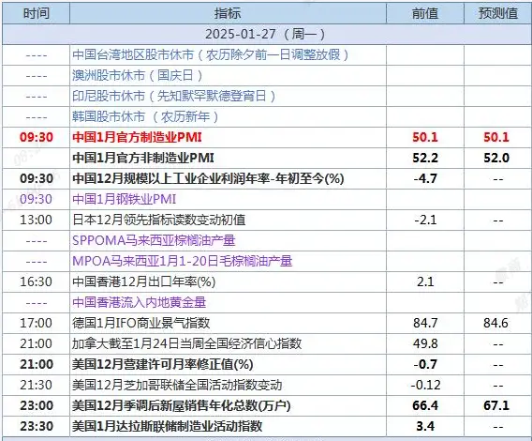
Task: Open 韩国股市休市（农历新年）link
Action: (145, 117)
